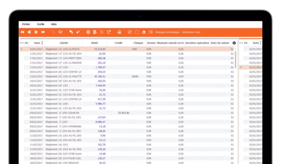Click the left table vertical scrollbar thumb
Viewport: 281px width, 164px height.
coord(235,59)
